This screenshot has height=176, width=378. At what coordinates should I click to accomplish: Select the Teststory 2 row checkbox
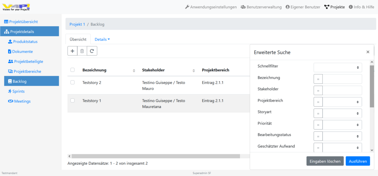point(73,82)
